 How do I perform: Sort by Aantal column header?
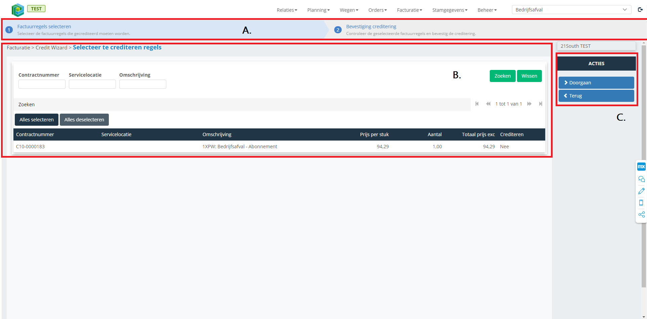coord(435,134)
